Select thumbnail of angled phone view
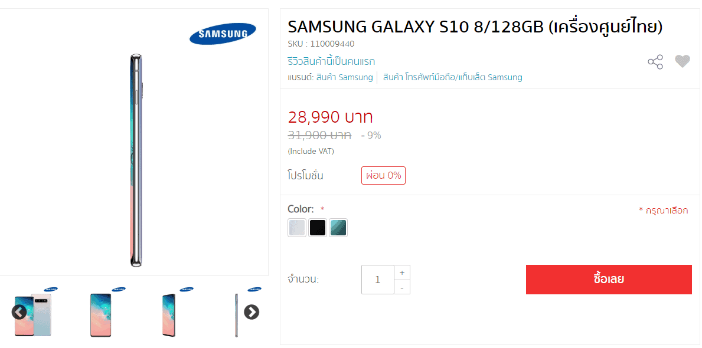The image size is (702, 348). click(169, 313)
